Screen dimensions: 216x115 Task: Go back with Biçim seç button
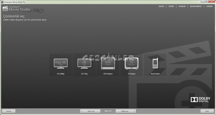point(90,111)
